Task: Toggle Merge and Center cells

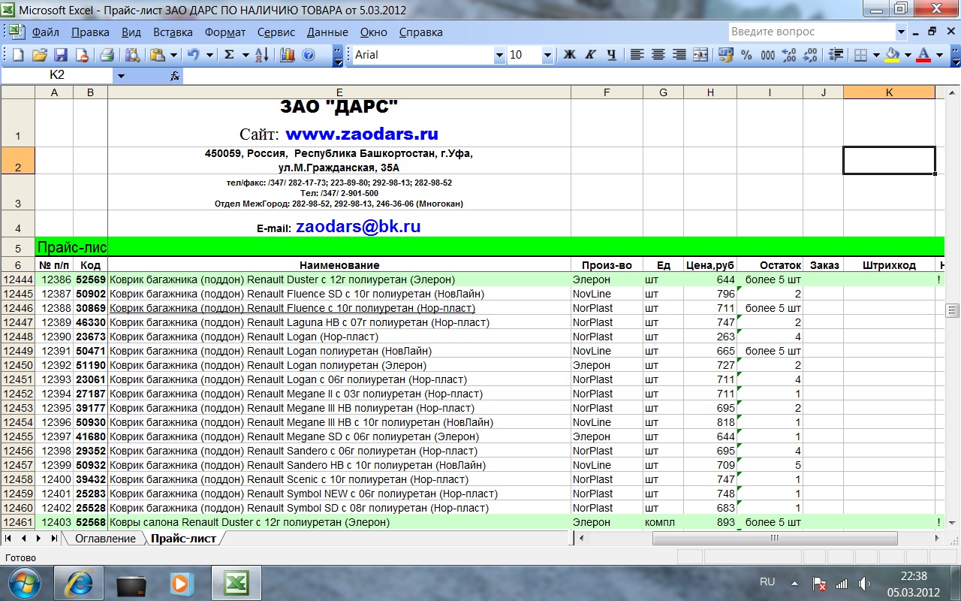Action: tap(700, 55)
